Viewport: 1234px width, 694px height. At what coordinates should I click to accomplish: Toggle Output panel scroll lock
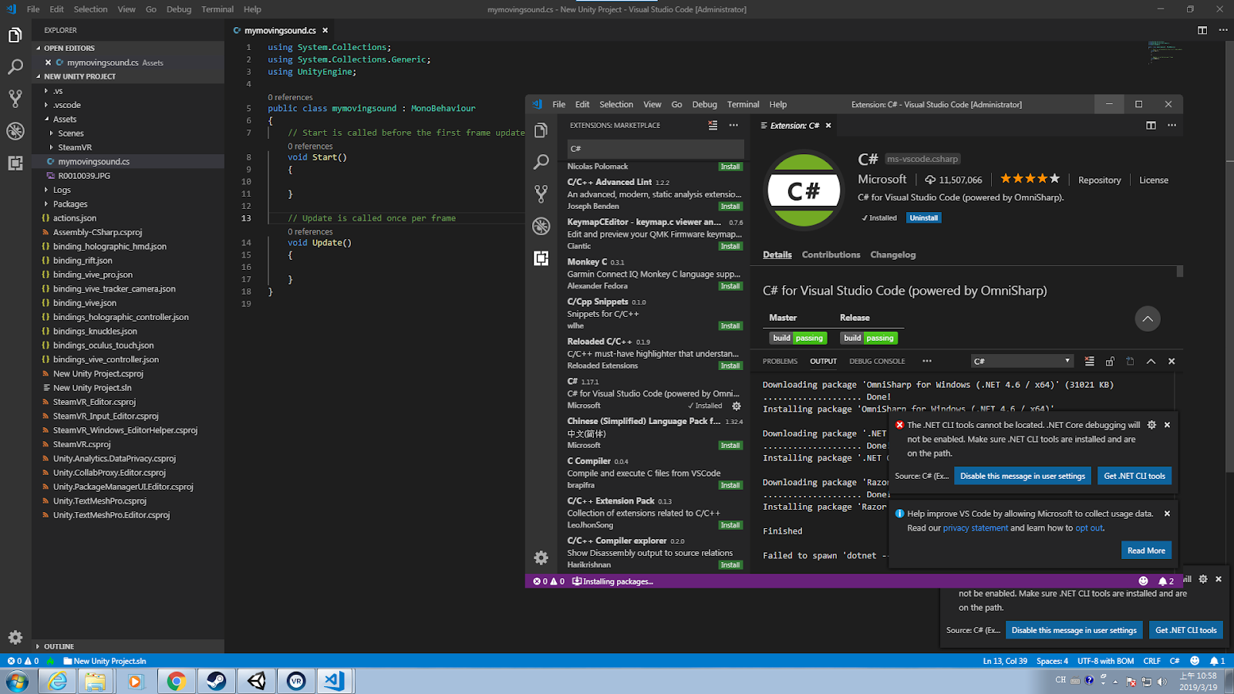point(1110,361)
